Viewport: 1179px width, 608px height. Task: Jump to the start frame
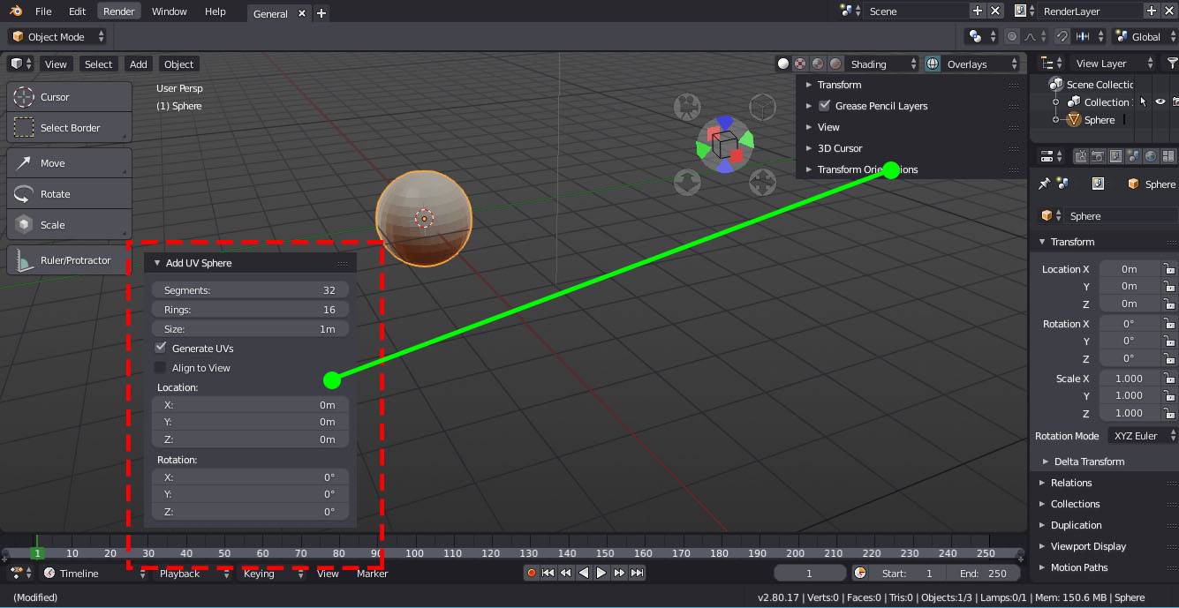pyautogui.click(x=548, y=573)
